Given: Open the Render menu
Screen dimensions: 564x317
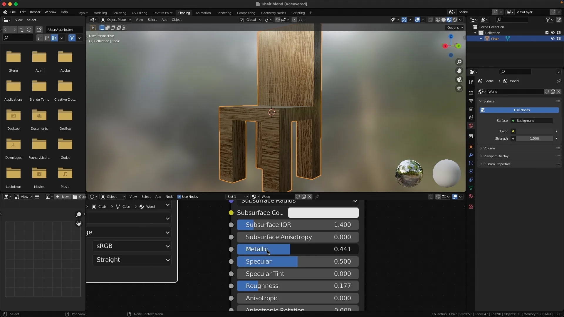Looking at the screenshot, I should coord(35,12).
